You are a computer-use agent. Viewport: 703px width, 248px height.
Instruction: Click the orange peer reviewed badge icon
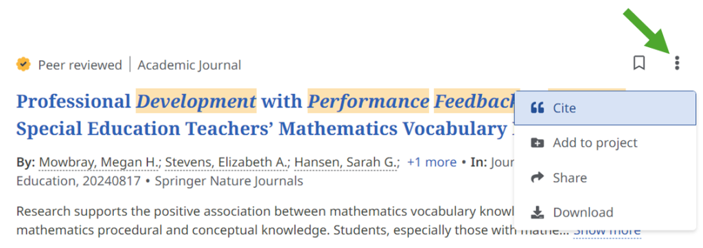click(x=23, y=65)
